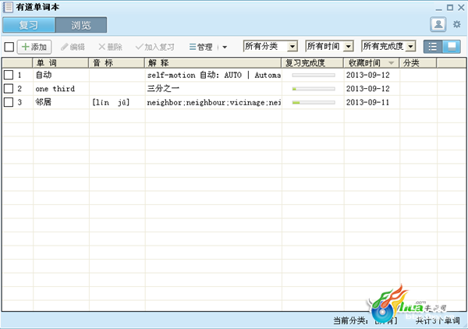The width and height of the screenshot is (468, 329).
Task: Click the 当前分类 status bar text
Action: (x=365, y=320)
